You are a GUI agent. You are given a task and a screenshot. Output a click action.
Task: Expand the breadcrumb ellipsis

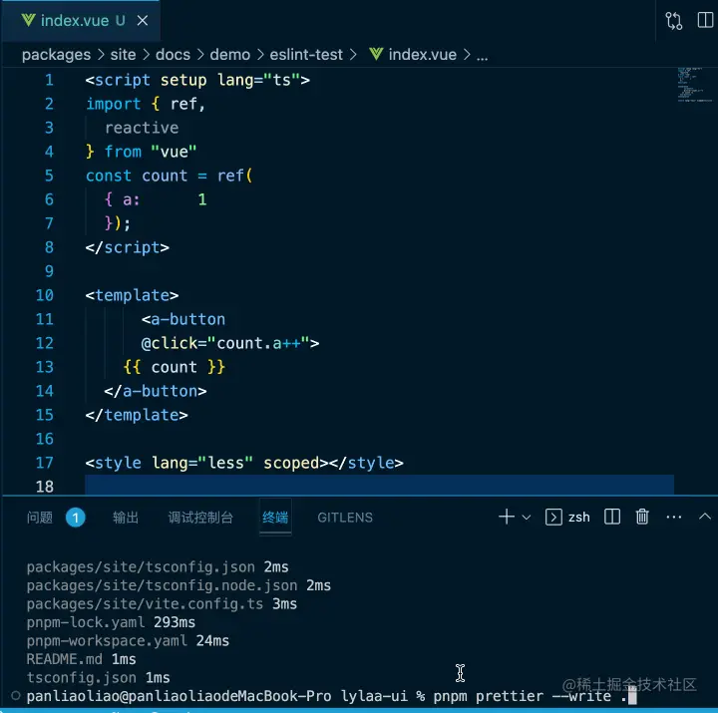[x=482, y=56]
